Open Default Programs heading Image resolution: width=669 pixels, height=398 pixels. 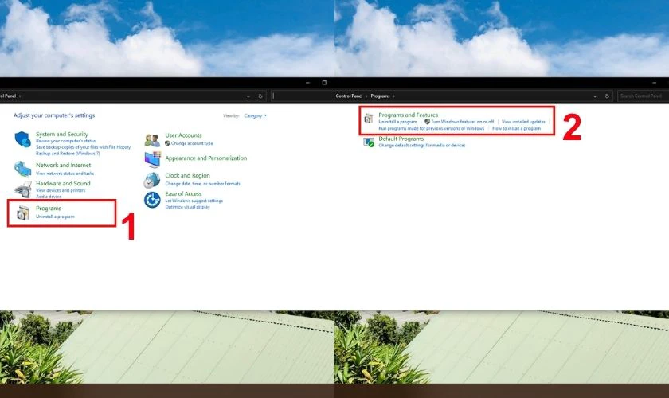click(401, 139)
